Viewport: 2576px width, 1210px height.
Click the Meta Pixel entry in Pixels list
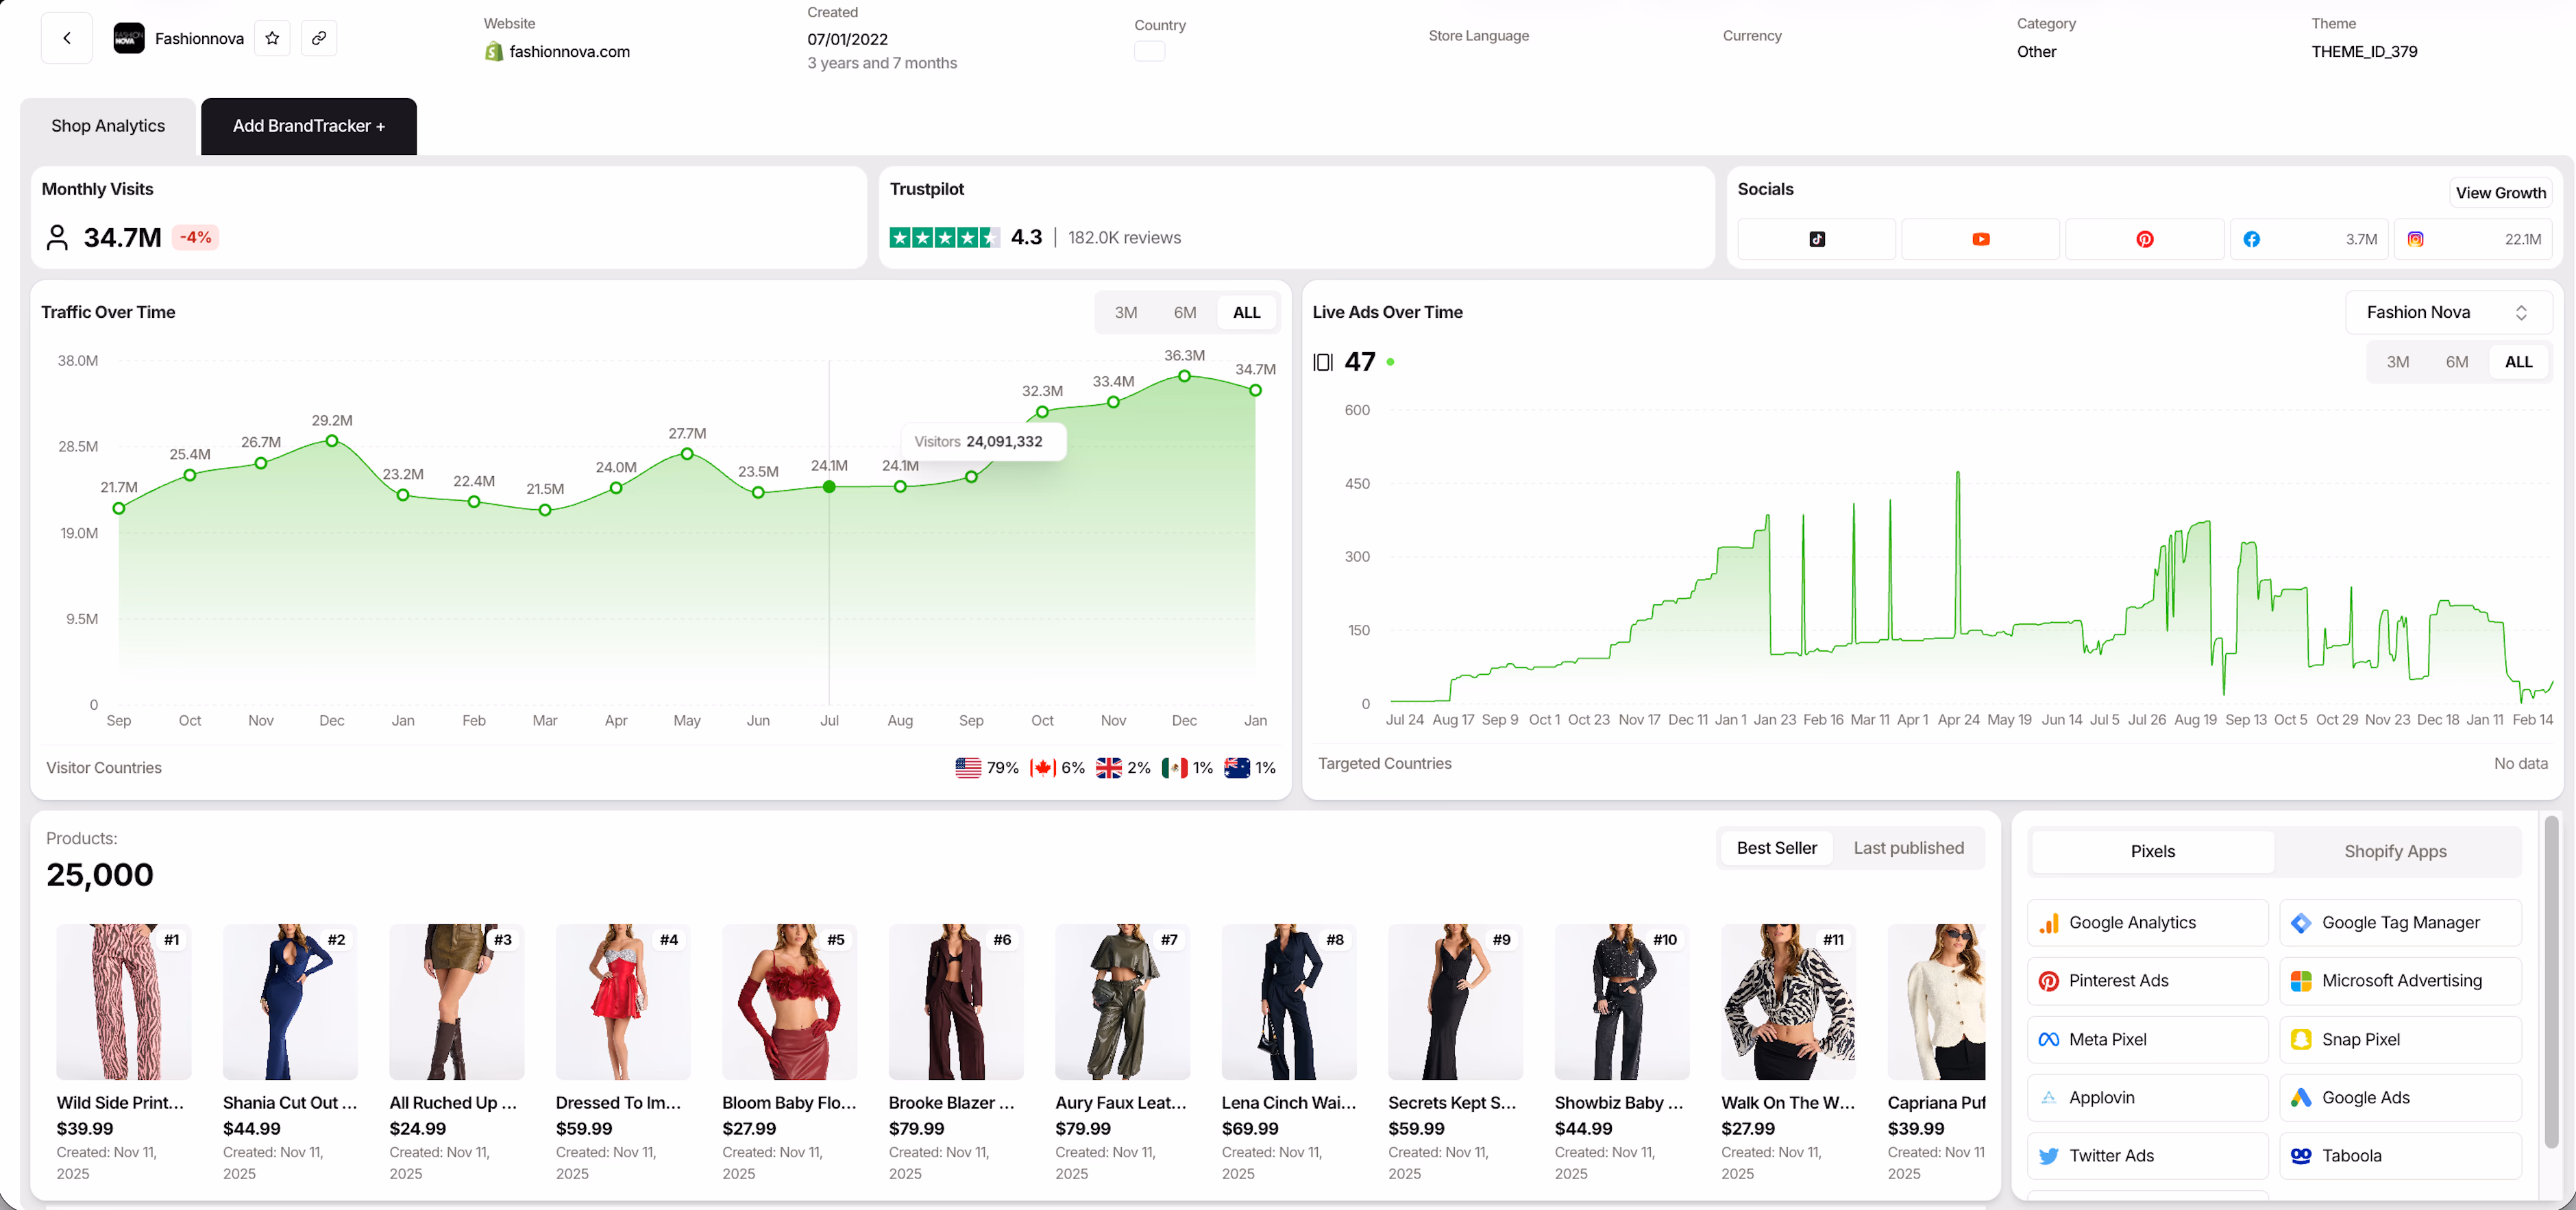[2146, 1039]
